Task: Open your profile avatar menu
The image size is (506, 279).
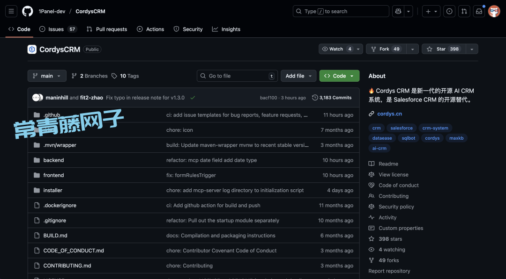Action: tap(494, 11)
